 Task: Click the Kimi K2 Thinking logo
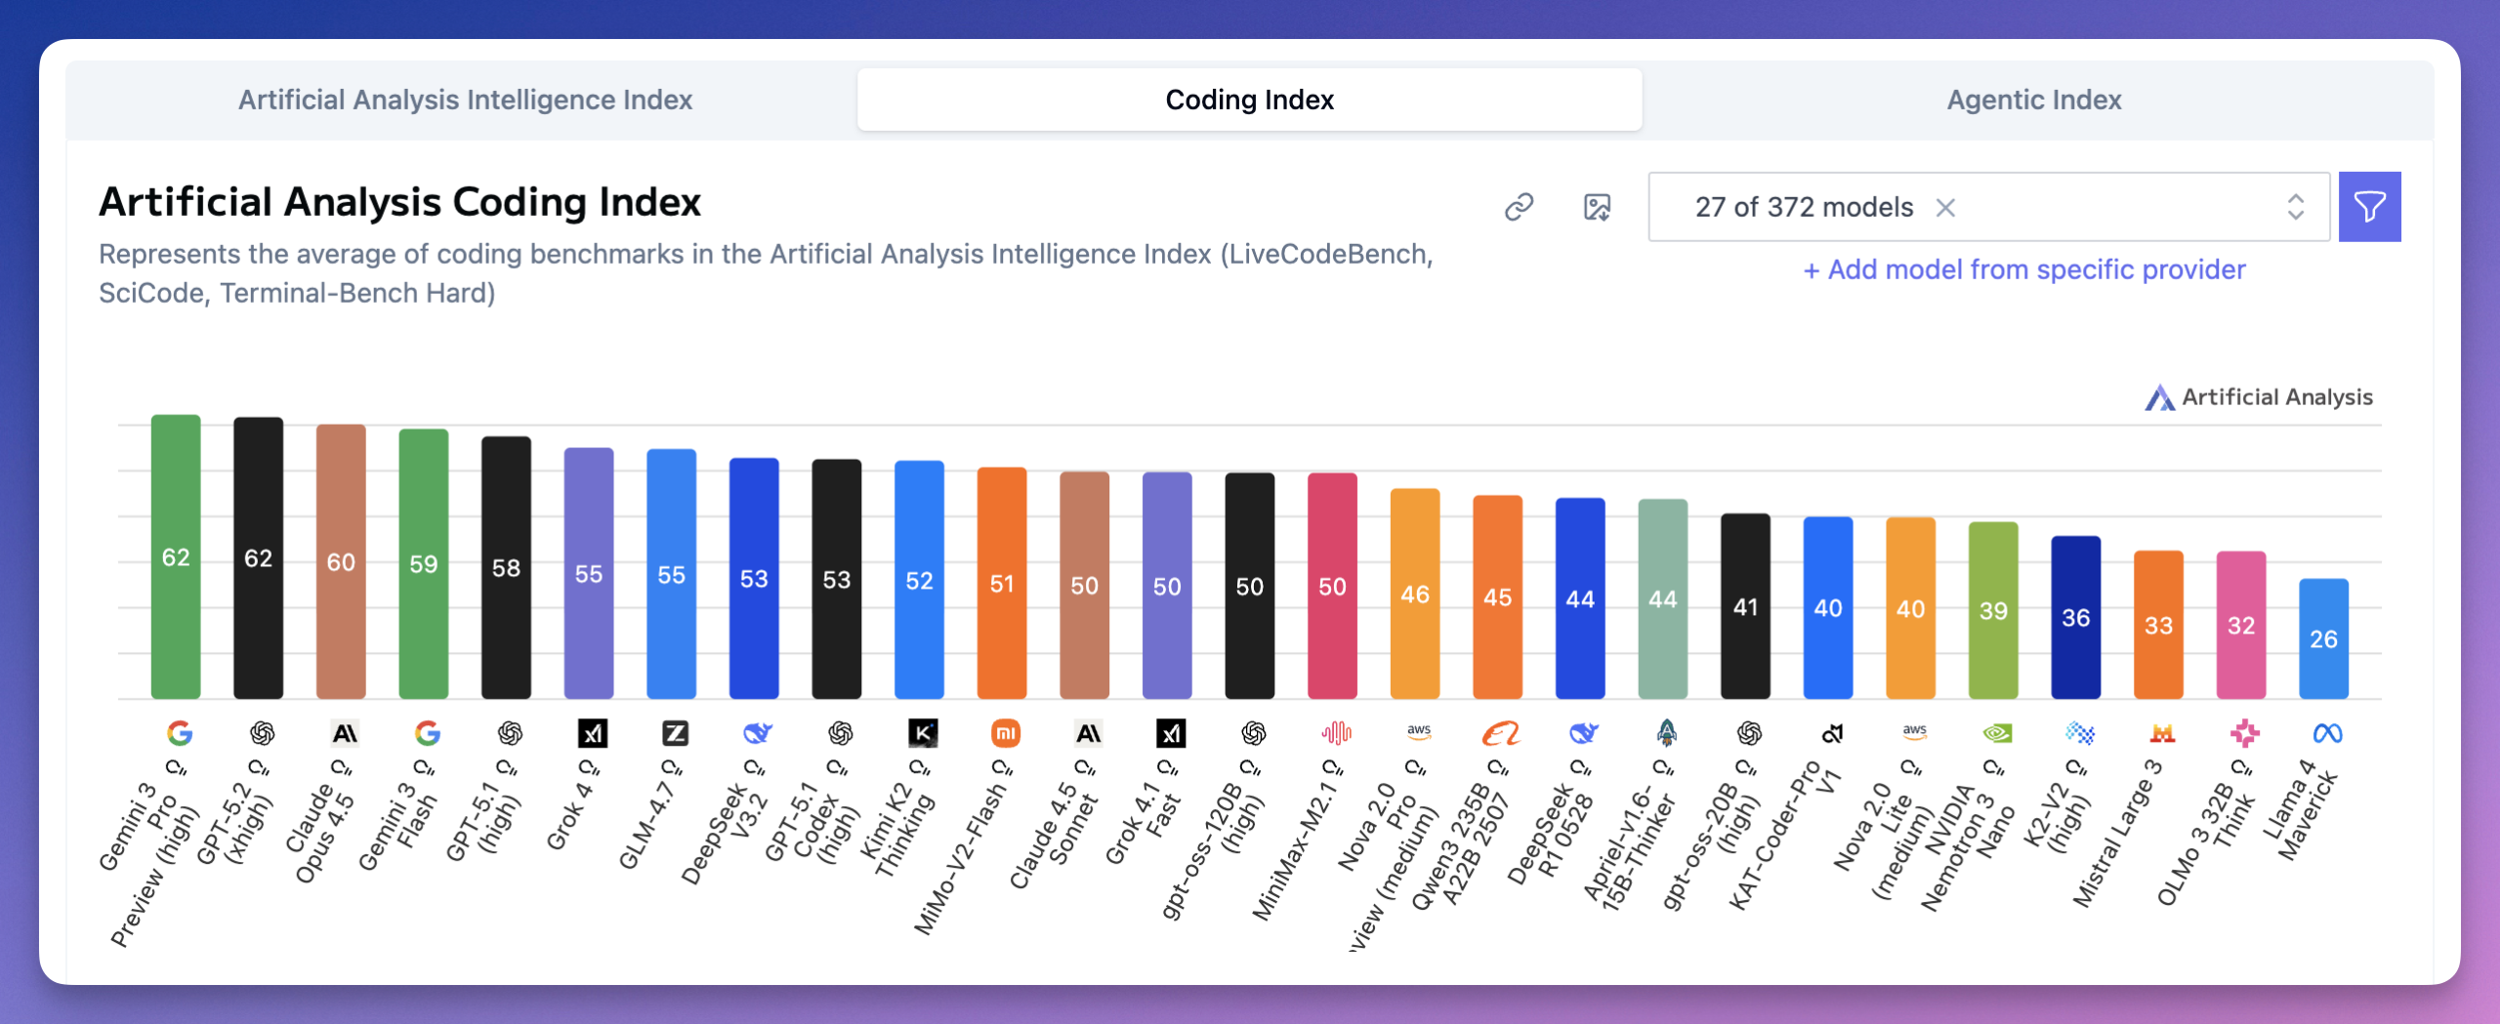click(923, 733)
